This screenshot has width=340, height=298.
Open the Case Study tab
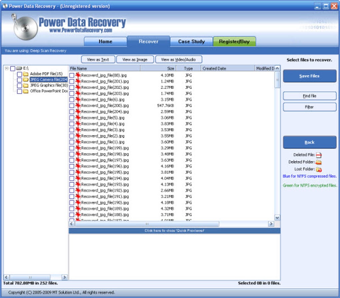191,42
